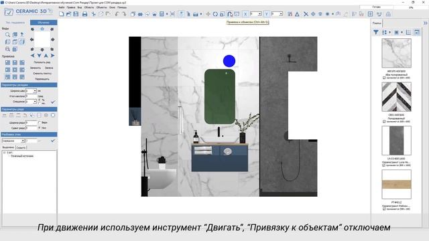This screenshot has width=429, height=241.
Task: Open the Смещение dropdown
Action: 35,102
